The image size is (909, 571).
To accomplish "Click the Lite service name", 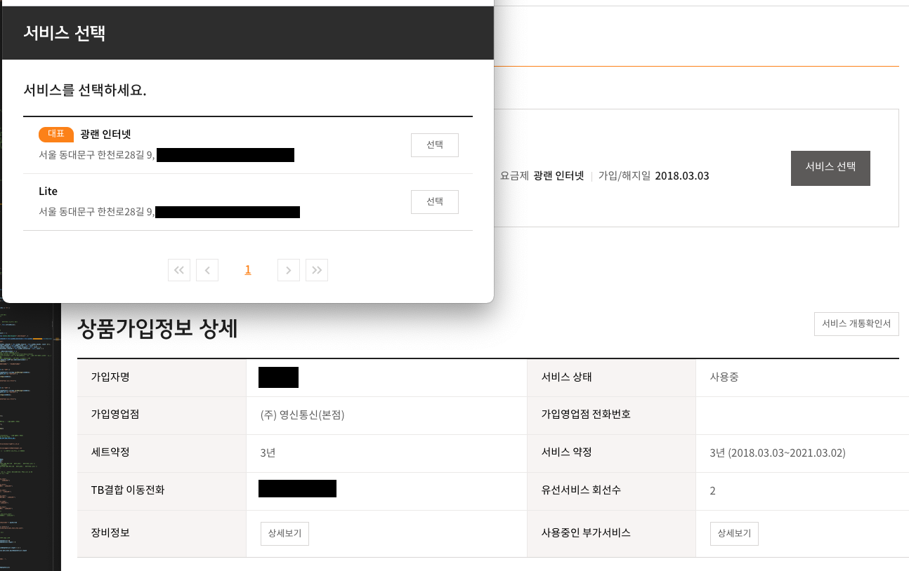I will click(48, 192).
